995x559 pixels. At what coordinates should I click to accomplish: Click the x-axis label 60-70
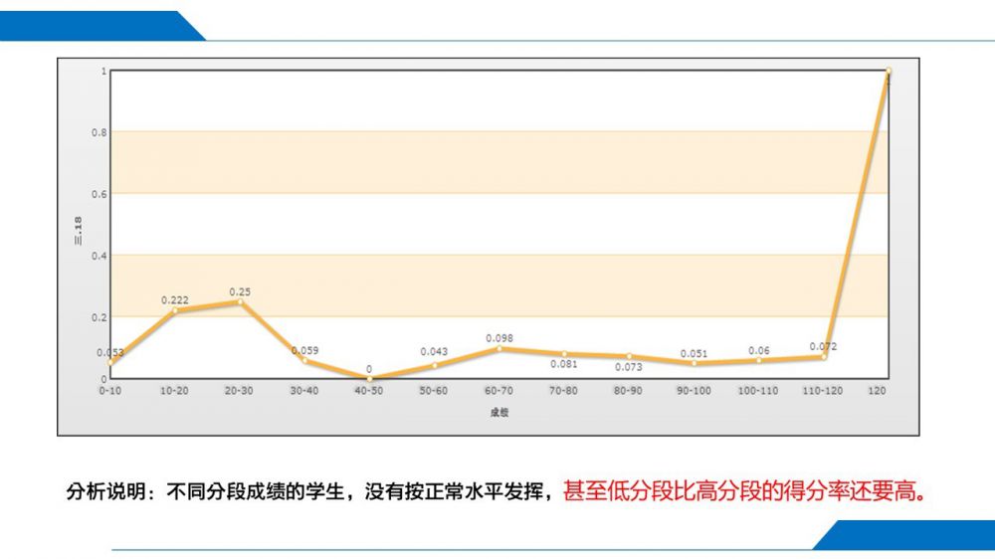pos(499,391)
